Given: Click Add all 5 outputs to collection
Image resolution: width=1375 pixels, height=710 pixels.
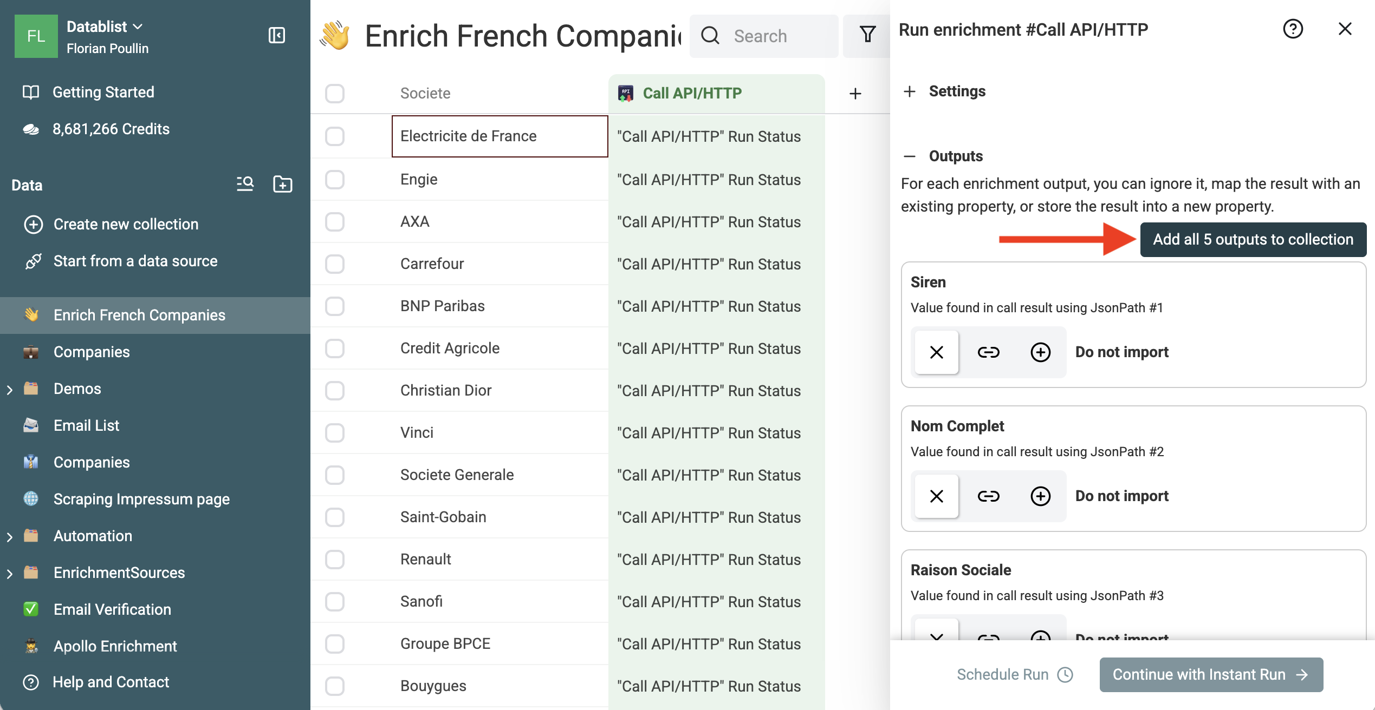Looking at the screenshot, I should [1253, 239].
